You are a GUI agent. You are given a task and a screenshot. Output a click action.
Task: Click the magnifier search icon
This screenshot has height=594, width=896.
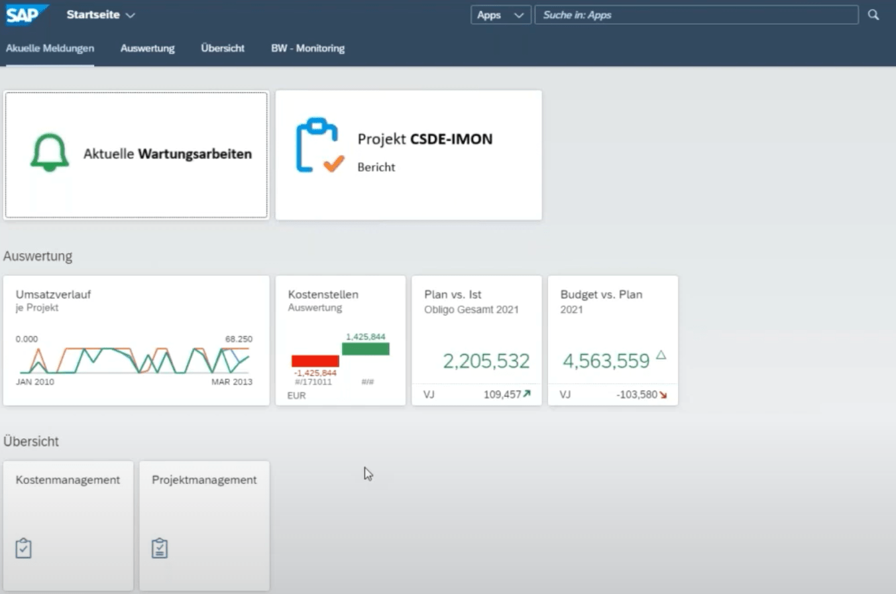(873, 14)
